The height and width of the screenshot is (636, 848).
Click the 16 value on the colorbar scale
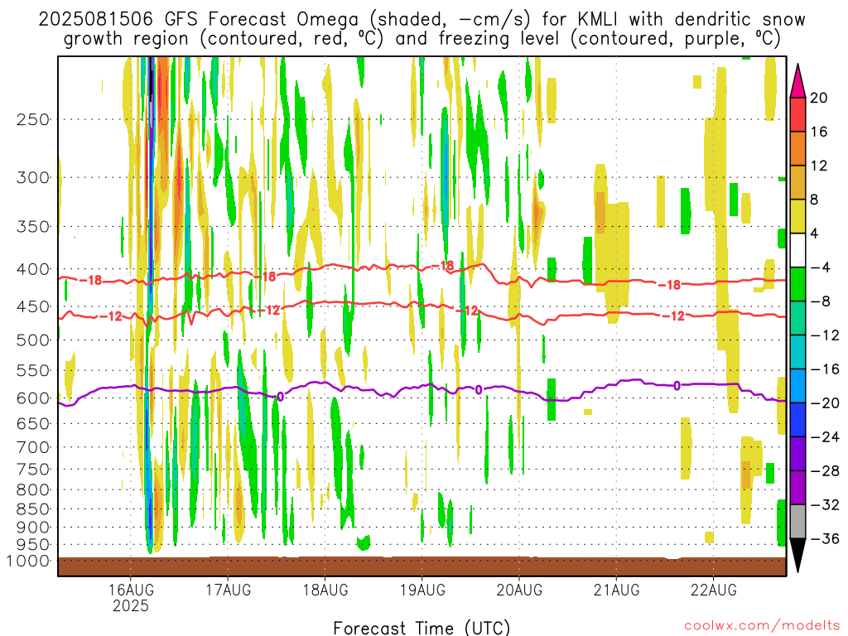[819, 132]
